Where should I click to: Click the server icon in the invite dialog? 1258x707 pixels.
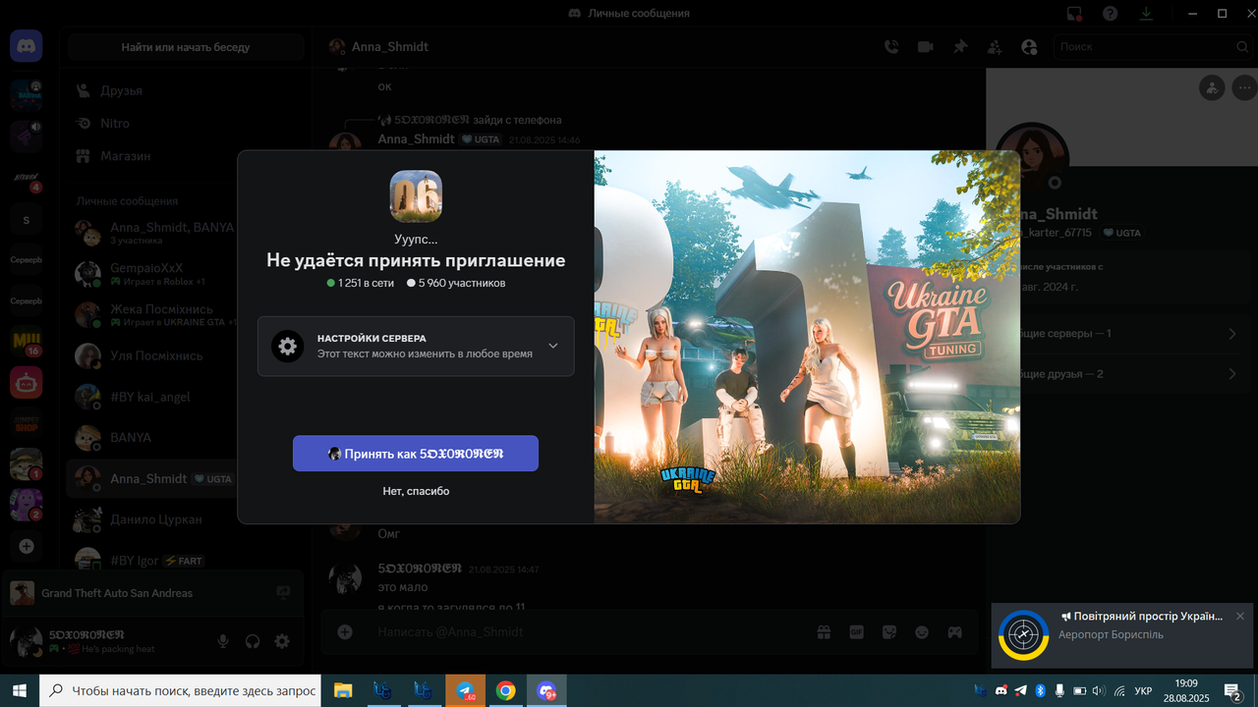(416, 196)
